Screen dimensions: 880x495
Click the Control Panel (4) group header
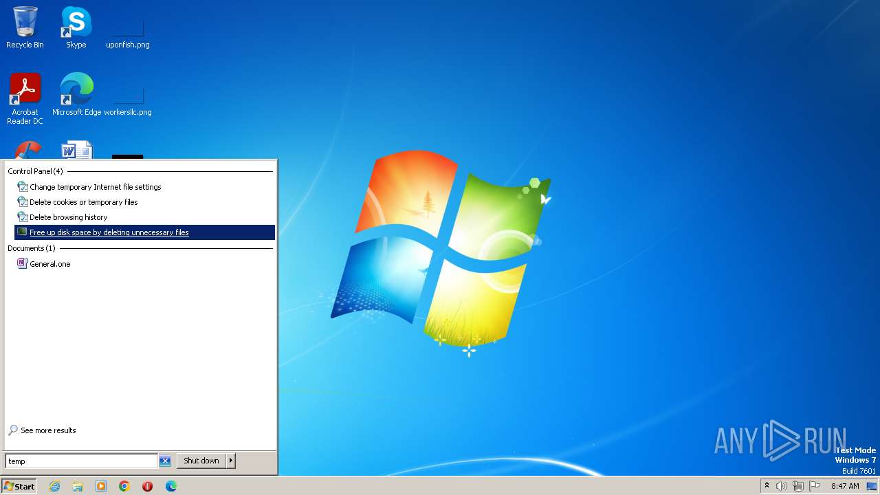coord(35,171)
